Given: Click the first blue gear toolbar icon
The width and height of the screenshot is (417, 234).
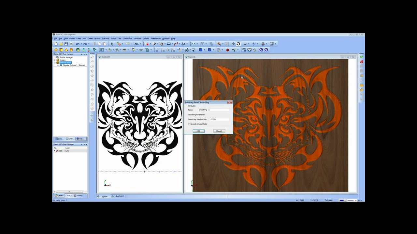Looking at the screenshot, I should point(261,50).
